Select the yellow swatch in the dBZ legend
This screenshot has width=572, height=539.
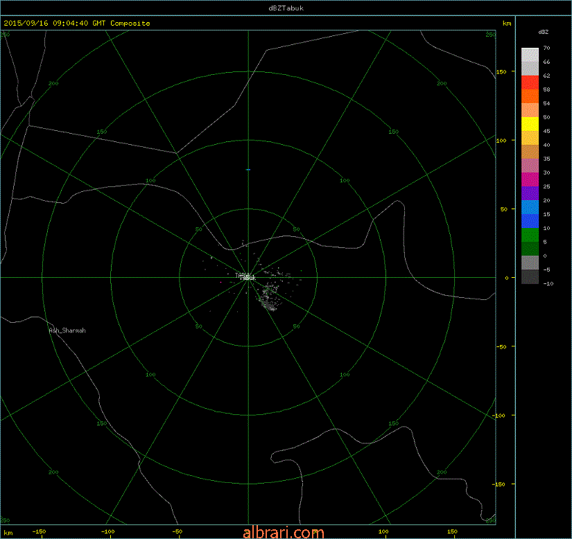(530, 124)
